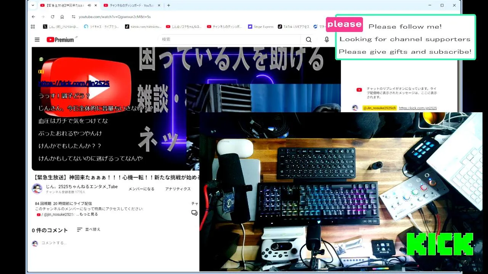The height and width of the screenshot is (274, 488).
Task: Expand the tab search dropdown arrow
Action: pos(33,5)
